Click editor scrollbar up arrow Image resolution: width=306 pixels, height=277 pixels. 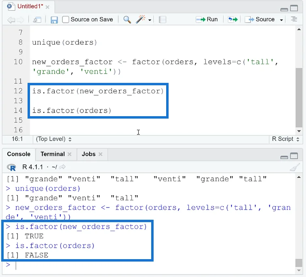299,29
